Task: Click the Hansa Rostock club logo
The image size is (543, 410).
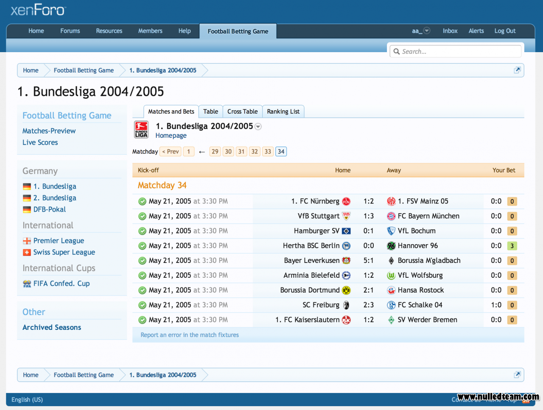Action: click(391, 290)
